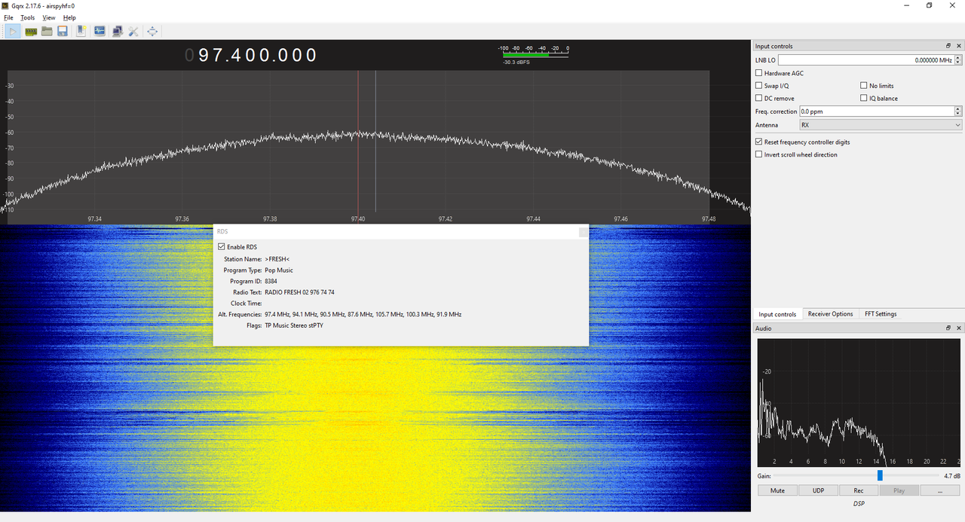This screenshot has width=965, height=522.
Task: Click the Start DSP play icon
Action: [13, 31]
